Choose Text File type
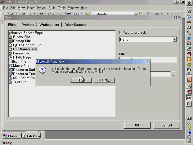 click(x=18, y=82)
